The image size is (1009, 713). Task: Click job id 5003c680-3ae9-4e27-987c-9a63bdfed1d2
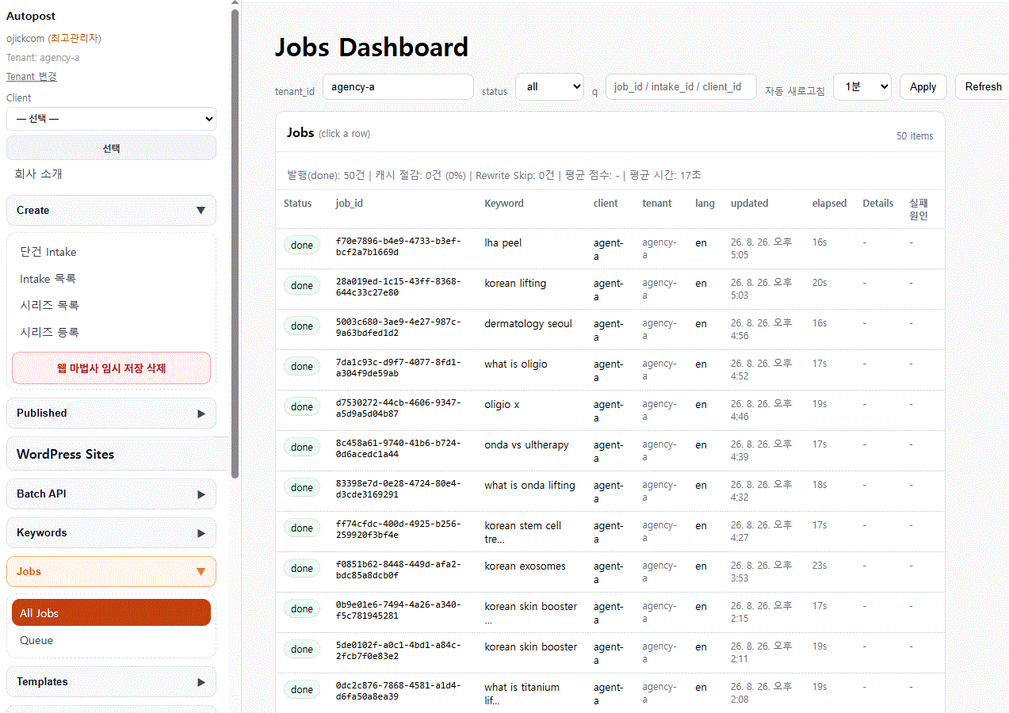tap(398, 327)
